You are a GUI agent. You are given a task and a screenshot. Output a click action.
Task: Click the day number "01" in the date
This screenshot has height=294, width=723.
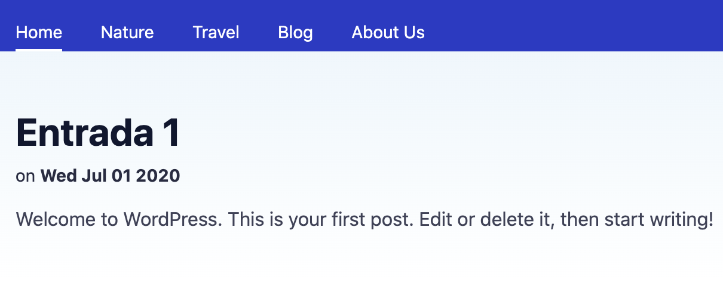(x=122, y=176)
